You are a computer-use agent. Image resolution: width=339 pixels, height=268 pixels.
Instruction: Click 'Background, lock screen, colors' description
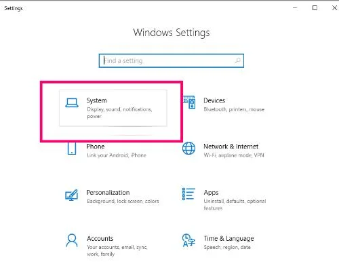point(123,201)
